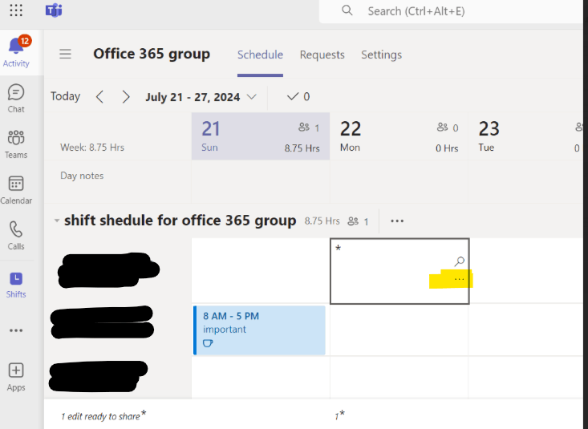Viewport: 588px width, 429px height.
Task: Click the search magnifier icon in top bar
Action: tap(347, 10)
